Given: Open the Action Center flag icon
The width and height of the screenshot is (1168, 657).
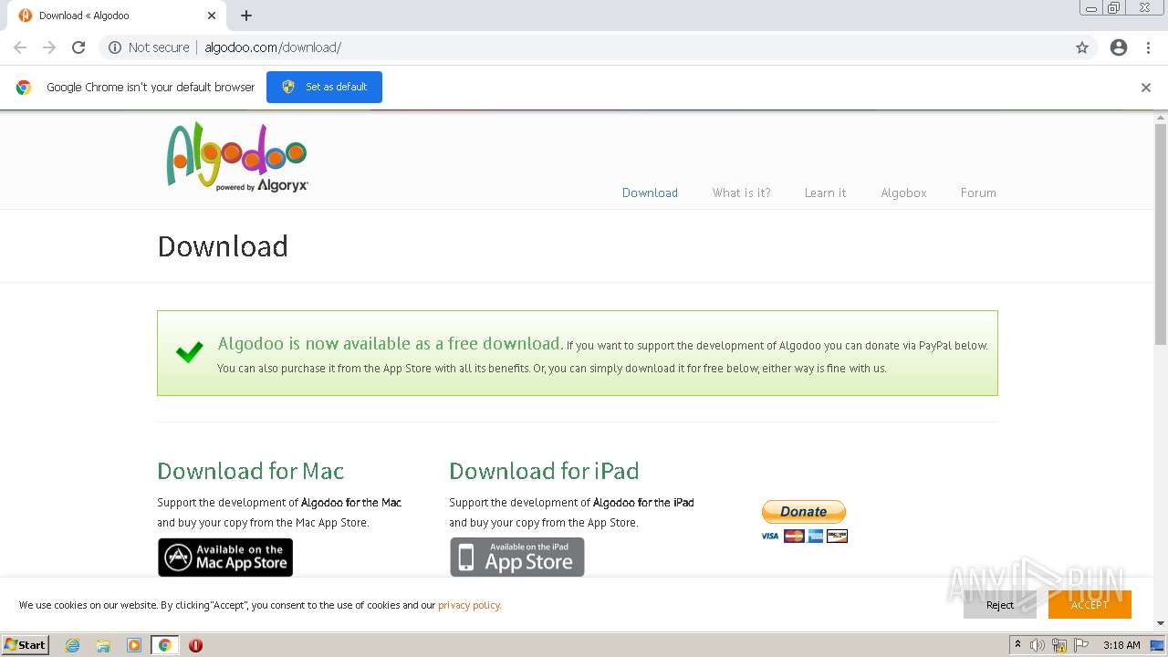Looking at the screenshot, I should point(1080,645).
